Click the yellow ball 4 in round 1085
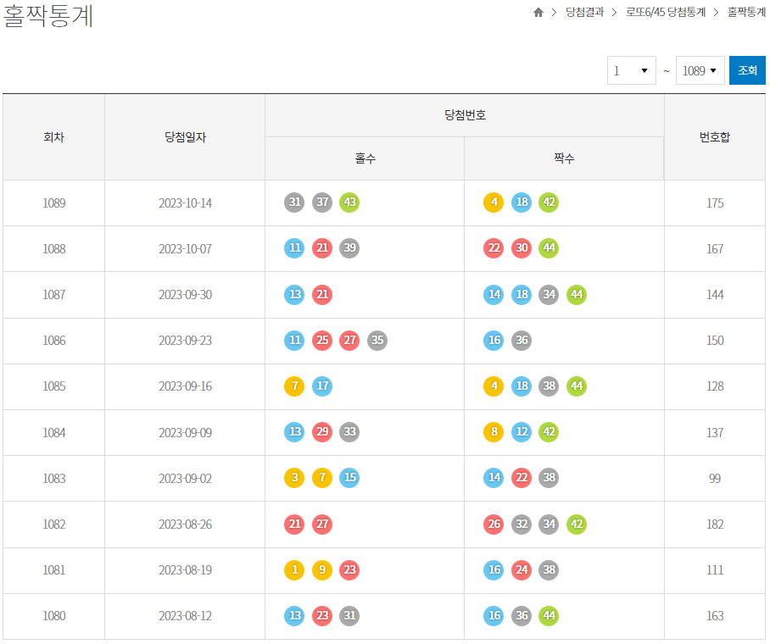770x644 pixels. [494, 386]
